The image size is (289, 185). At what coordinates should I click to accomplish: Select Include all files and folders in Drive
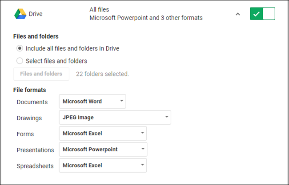tap(20, 48)
